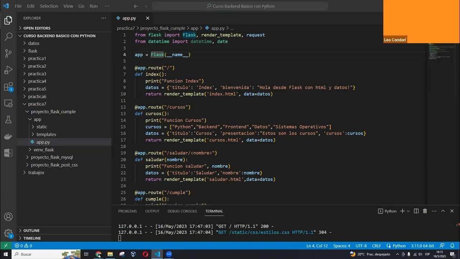Screen dimensions: 460x259
Task: Select the Python language mode status item
Action: [x=399, y=246]
